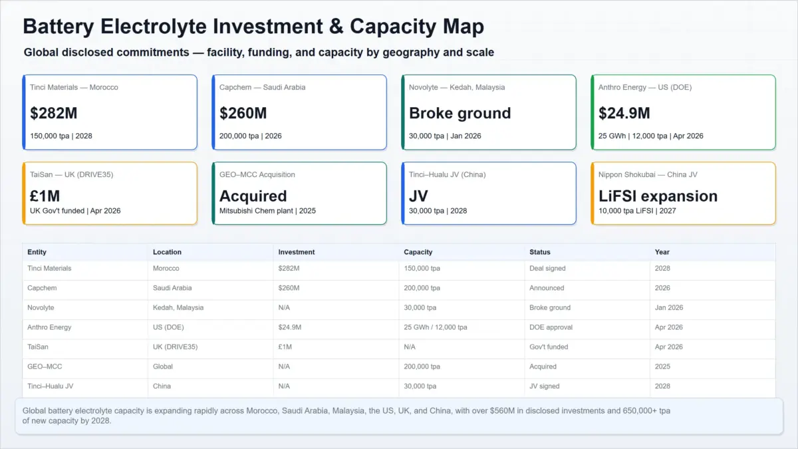Click '200,000 tpa | 2026' card detail
The image size is (798, 449).
(251, 136)
